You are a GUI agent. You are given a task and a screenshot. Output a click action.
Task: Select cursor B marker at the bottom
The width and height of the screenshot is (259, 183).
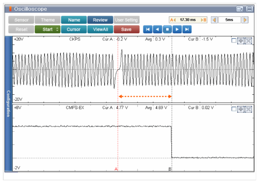[170, 169]
